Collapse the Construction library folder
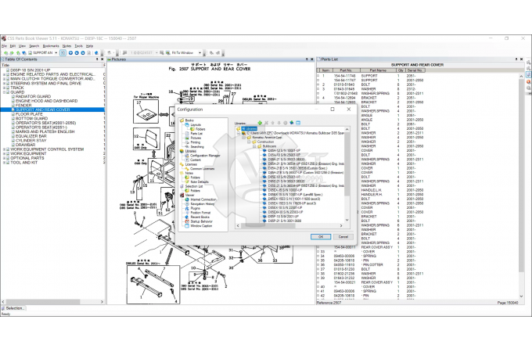The height and width of the screenshot is (352, 532). coord(249,142)
